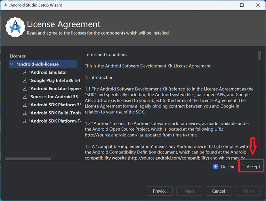266x201 pixels.
Task: Click download icon beside Android SDK Build-Tools
Action: click(x=25, y=113)
